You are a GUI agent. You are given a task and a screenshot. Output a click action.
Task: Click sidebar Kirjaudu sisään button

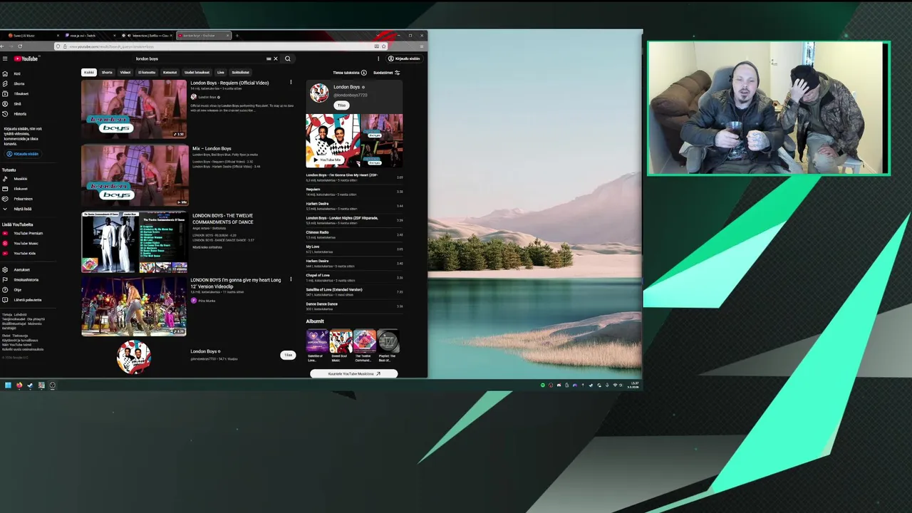22,154
